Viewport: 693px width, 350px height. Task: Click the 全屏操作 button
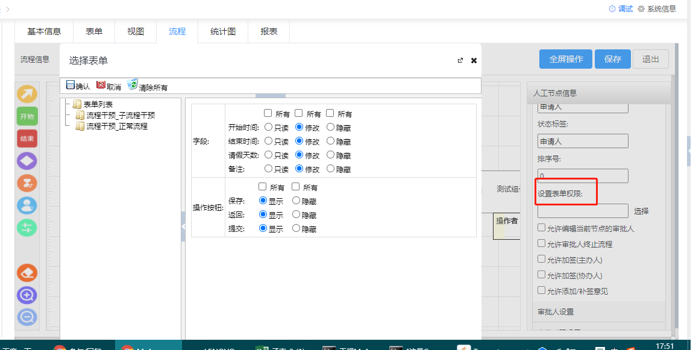click(566, 59)
